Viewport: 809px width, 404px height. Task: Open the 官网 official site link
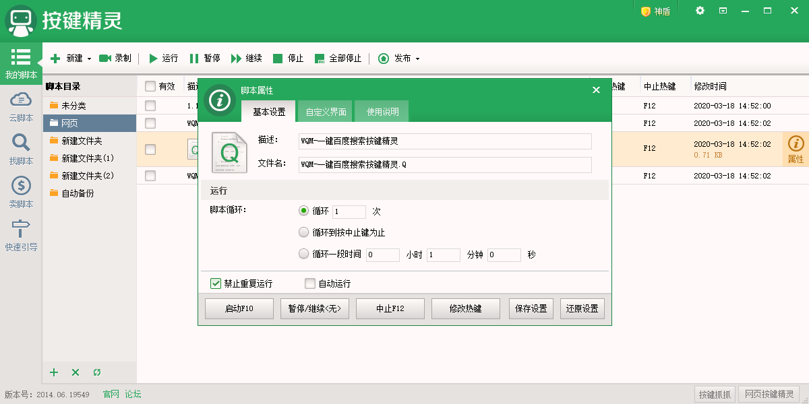[111, 395]
